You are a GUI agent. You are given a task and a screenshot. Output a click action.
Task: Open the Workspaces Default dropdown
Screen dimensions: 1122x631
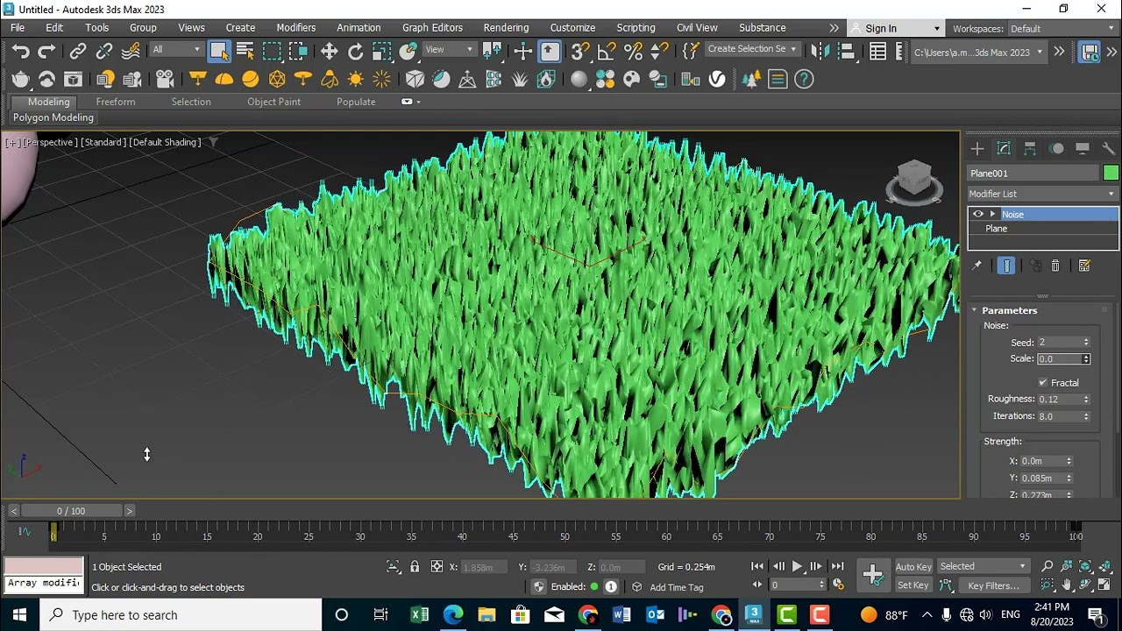click(x=1063, y=29)
